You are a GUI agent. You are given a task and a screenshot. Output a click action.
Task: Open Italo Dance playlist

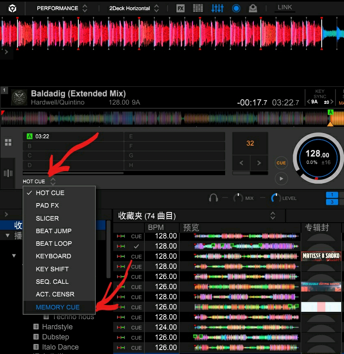click(x=60, y=347)
